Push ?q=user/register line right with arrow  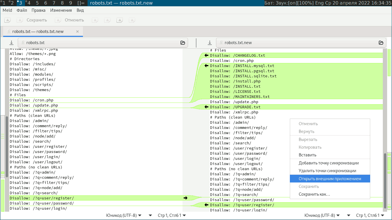coord(185,198)
